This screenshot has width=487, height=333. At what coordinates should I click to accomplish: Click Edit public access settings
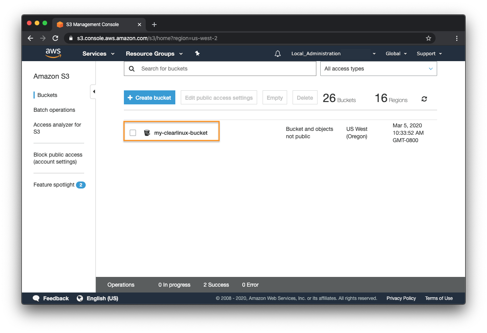(x=219, y=98)
